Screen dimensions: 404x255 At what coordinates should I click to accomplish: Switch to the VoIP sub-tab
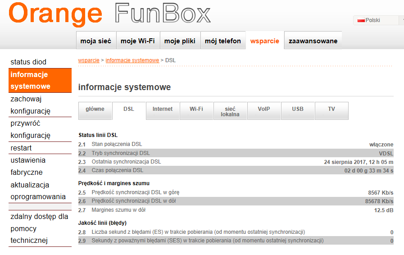click(264, 111)
